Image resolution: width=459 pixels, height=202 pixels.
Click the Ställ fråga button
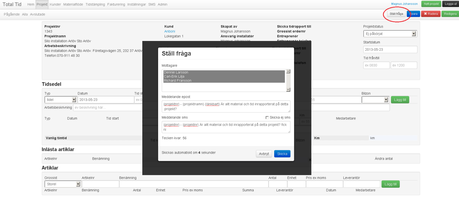click(396, 14)
